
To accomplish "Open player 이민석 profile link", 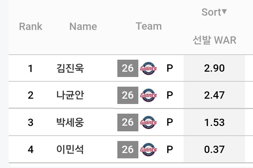I will (70, 149).
